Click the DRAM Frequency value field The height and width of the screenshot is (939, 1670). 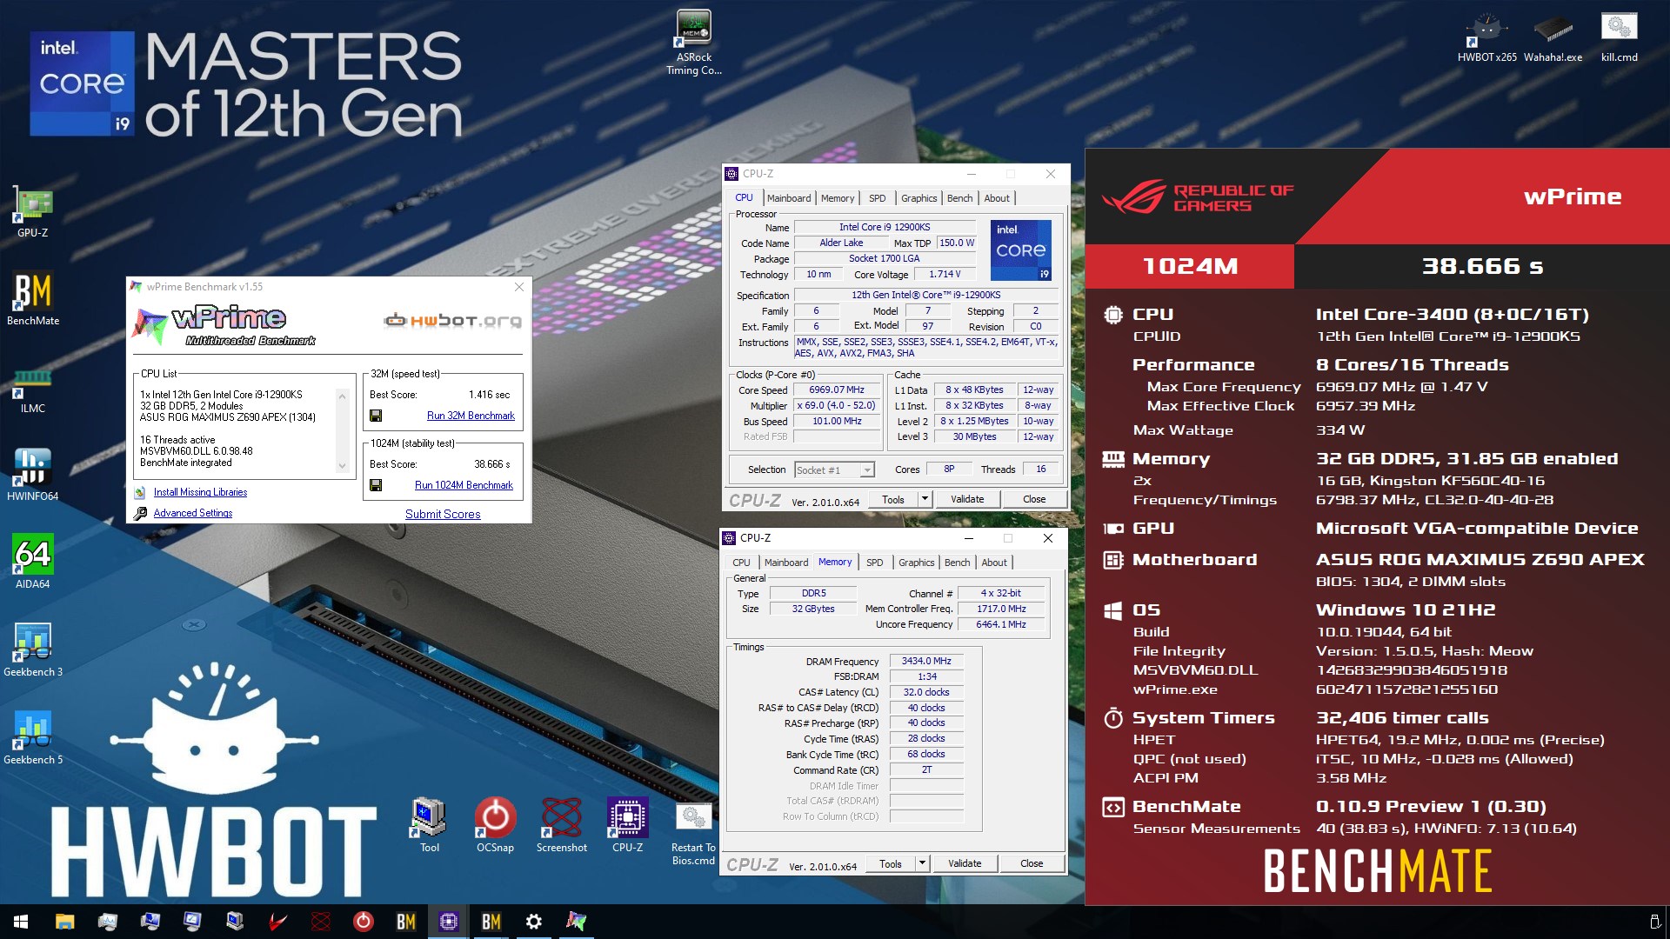pos(926,661)
